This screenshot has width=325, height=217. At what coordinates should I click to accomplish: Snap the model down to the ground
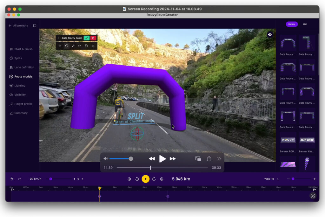[93, 46]
